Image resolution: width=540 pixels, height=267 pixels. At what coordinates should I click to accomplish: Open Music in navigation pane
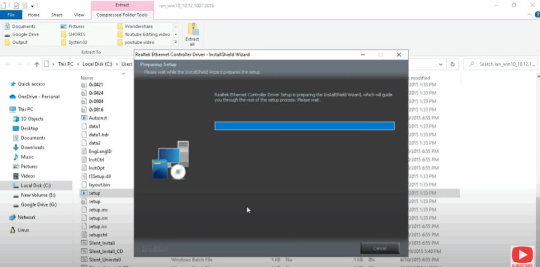click(23, 157)
